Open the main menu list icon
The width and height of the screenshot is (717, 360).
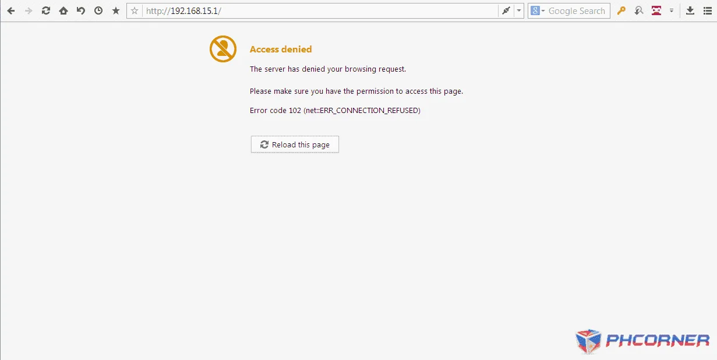tap(707, 10)
